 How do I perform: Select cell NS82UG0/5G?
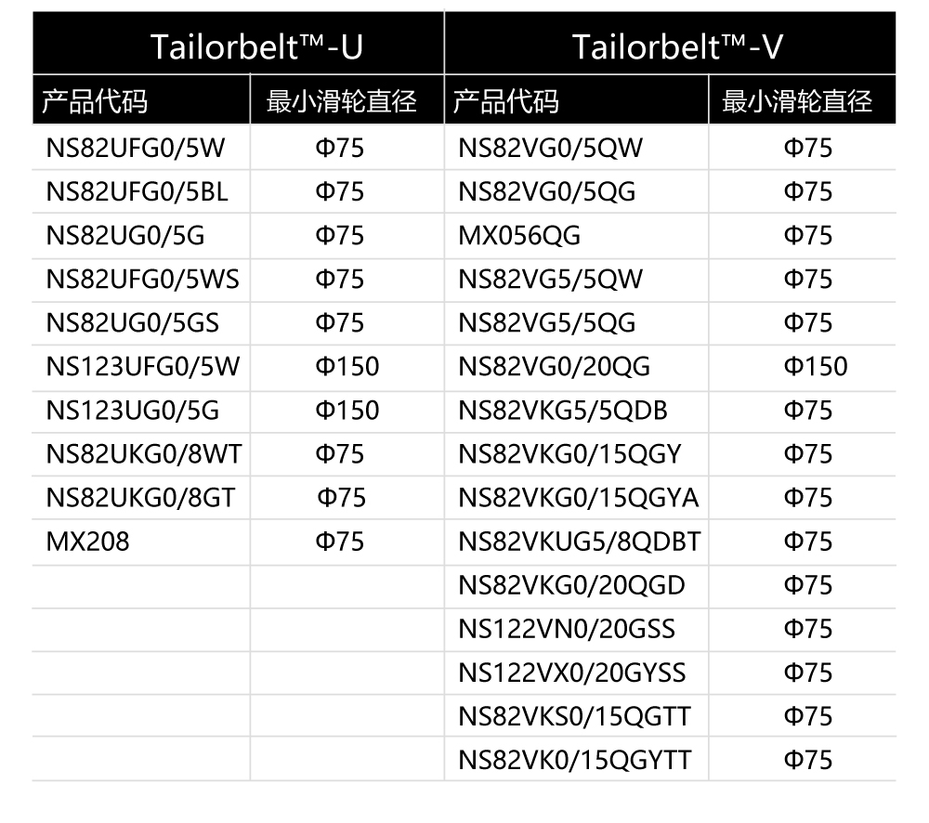click(x=125, y=236)
